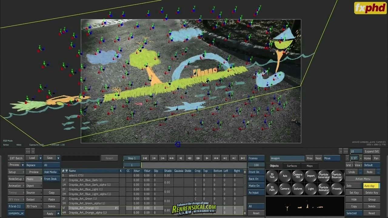This screenshot has height=218, width=388.
Task: Toggle the Back On button
Action: point(256,179)
